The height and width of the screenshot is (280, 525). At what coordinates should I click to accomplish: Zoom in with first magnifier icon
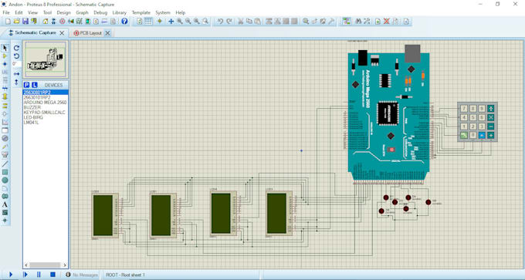pos(180,22)
